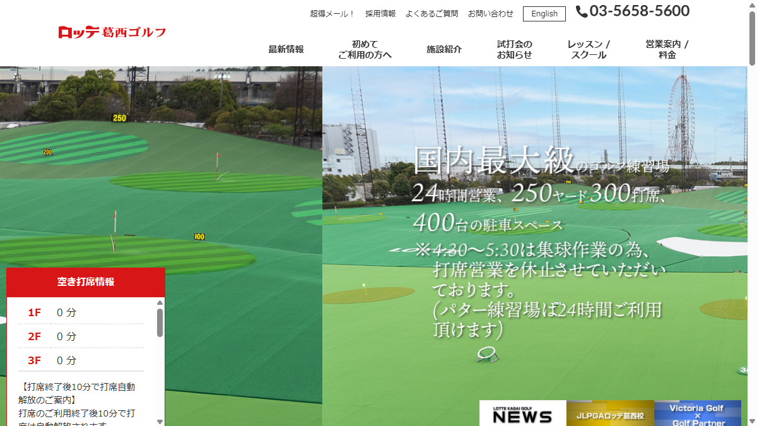Select the 1F wait time row
The height and width of the screenshot is (426, 757).
pos(81,312)
